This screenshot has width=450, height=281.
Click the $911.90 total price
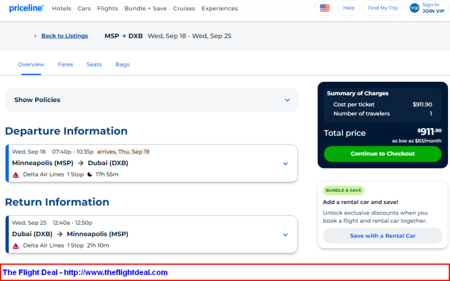point(429,131)
